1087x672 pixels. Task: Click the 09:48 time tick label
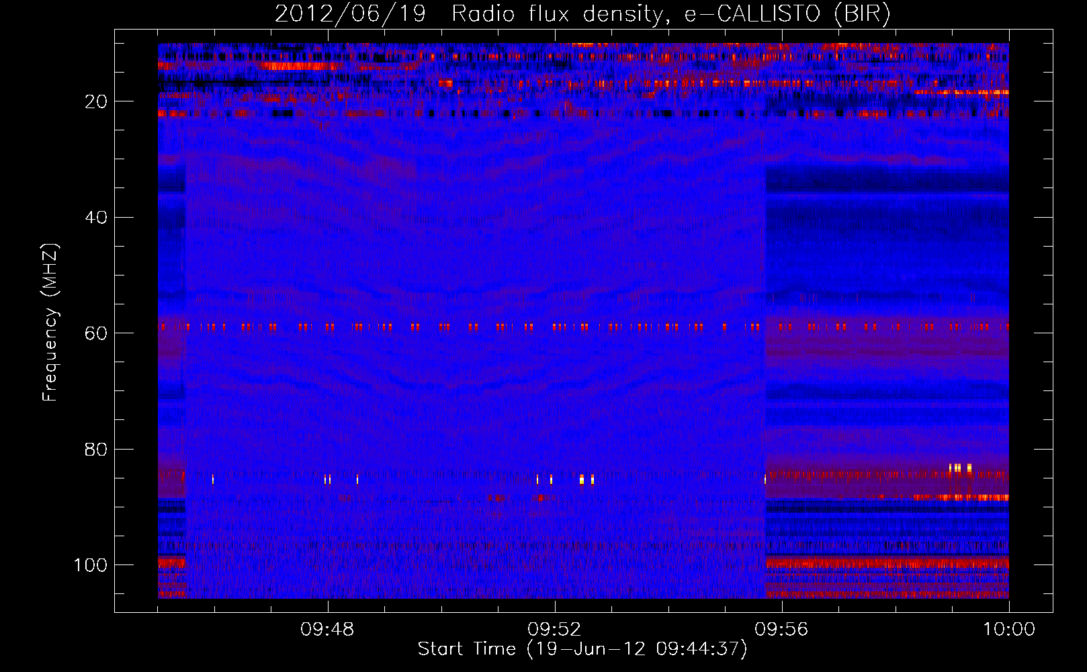click(x=327, y=630)
